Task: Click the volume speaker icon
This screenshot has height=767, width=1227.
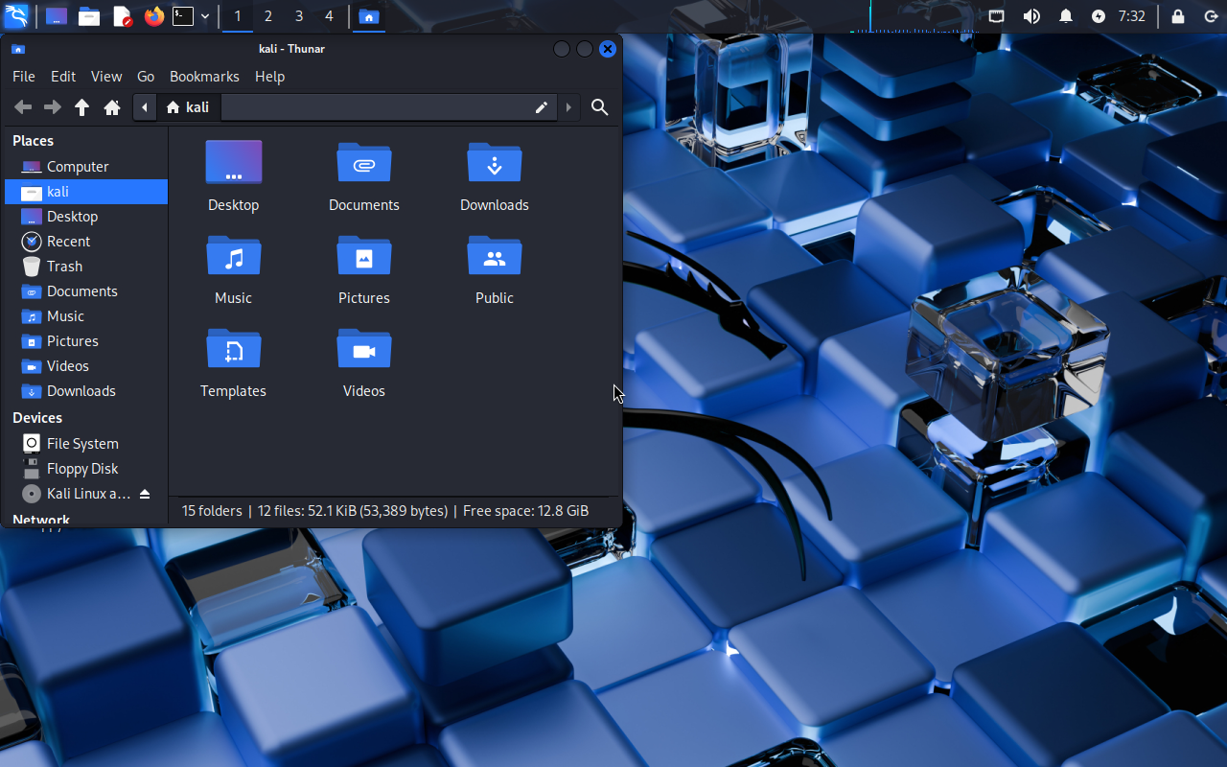Action: pos(1031,16)
